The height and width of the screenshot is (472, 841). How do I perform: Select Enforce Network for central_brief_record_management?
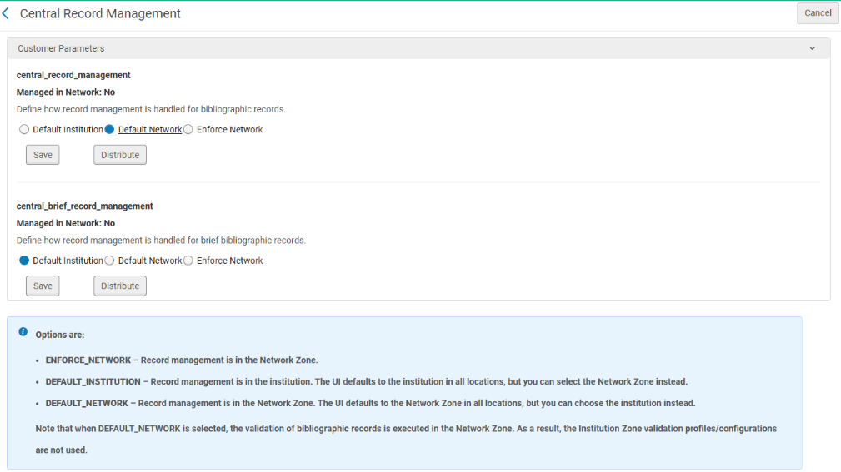188,261
